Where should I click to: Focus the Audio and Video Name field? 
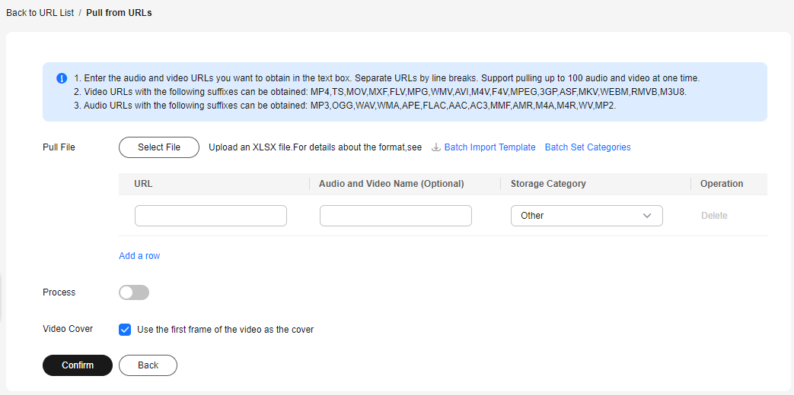click(396, 216)
